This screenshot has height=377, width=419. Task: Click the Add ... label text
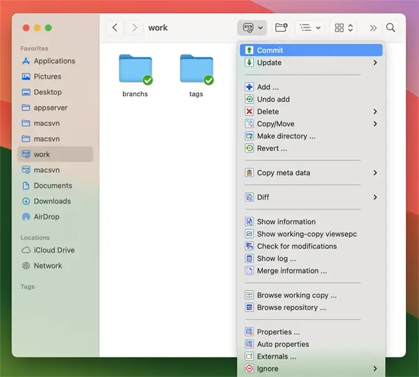point(268,87)
